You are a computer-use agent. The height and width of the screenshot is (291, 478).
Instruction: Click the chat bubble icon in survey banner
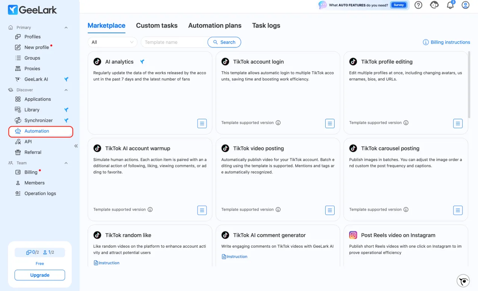pyautogui.click(x=323, y=5)
